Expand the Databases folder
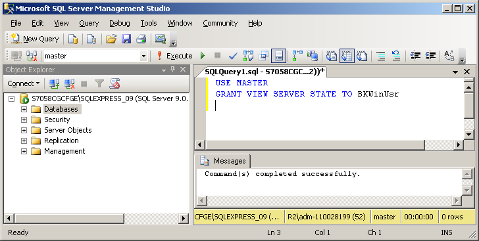Viewport: 479px width, 241px height. click(24, 109)
